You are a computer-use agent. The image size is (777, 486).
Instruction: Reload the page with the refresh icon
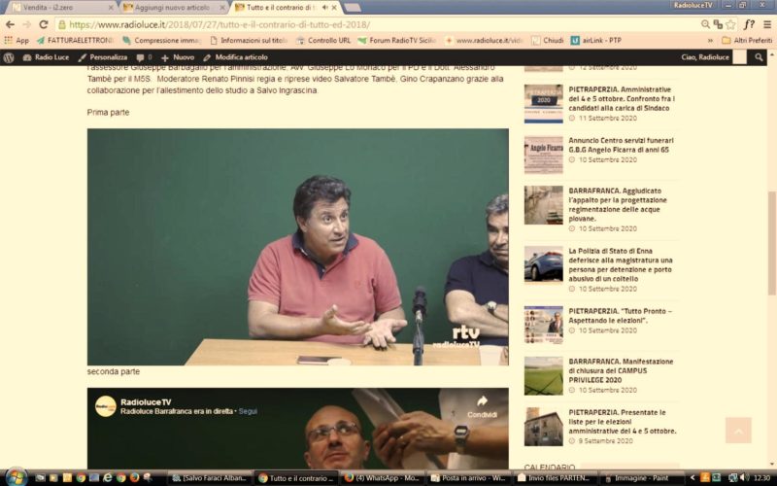pyautogui.click(x=44, y=24)
